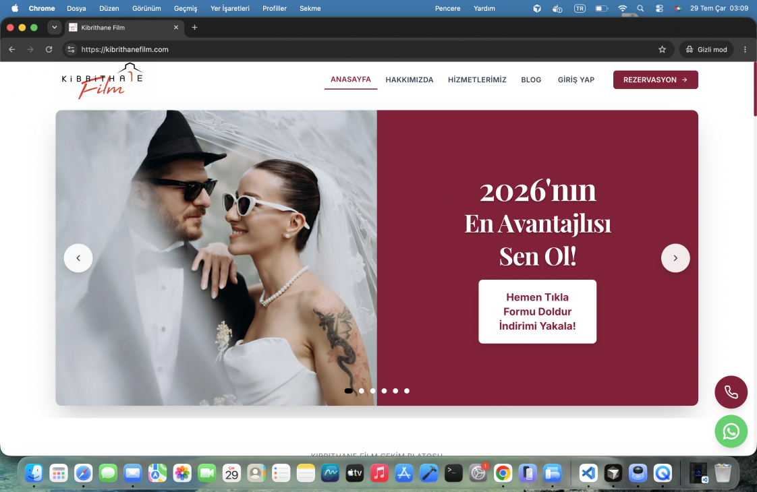Open Docker menu bar icon
This screenshot has width=757, height=492.
coord(557,8)
